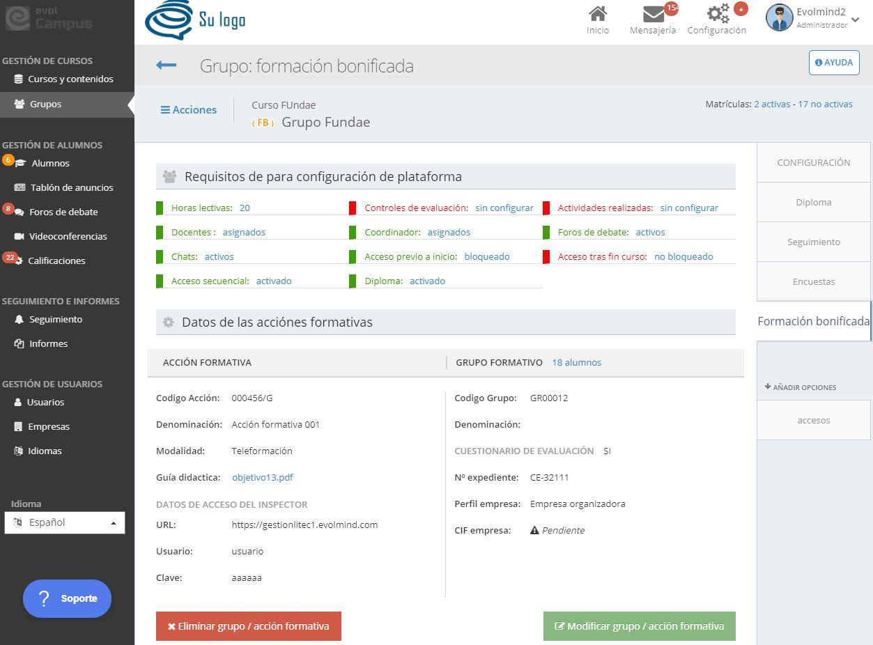873x645 pixels.
Task: Open the Acciones menu
Action: pyautogui.click(x=189, y=109)
